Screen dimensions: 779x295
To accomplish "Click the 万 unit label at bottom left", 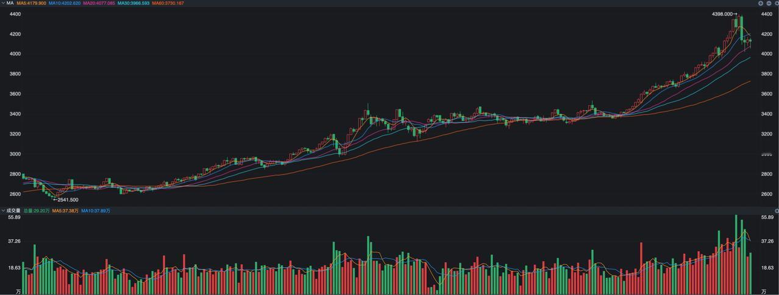I will click(x=18, y=291).
